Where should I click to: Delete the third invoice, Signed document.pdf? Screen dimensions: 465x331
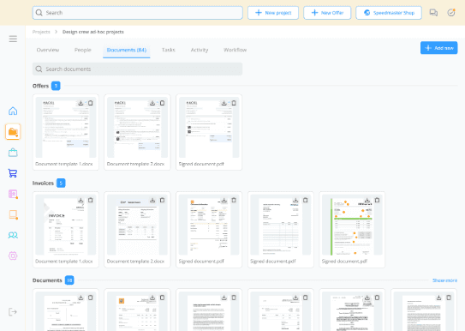point(234,200)
